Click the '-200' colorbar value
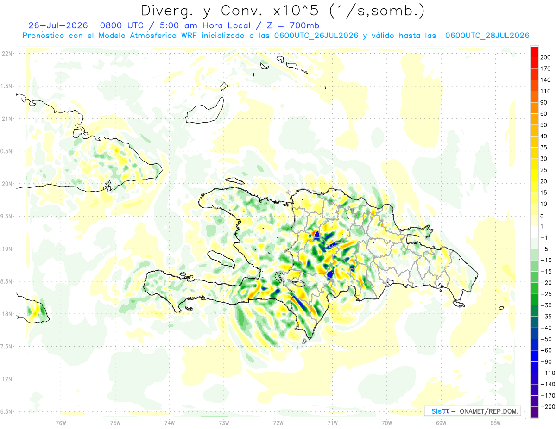Viewport: 556px width, 429px height. [547, 406]
